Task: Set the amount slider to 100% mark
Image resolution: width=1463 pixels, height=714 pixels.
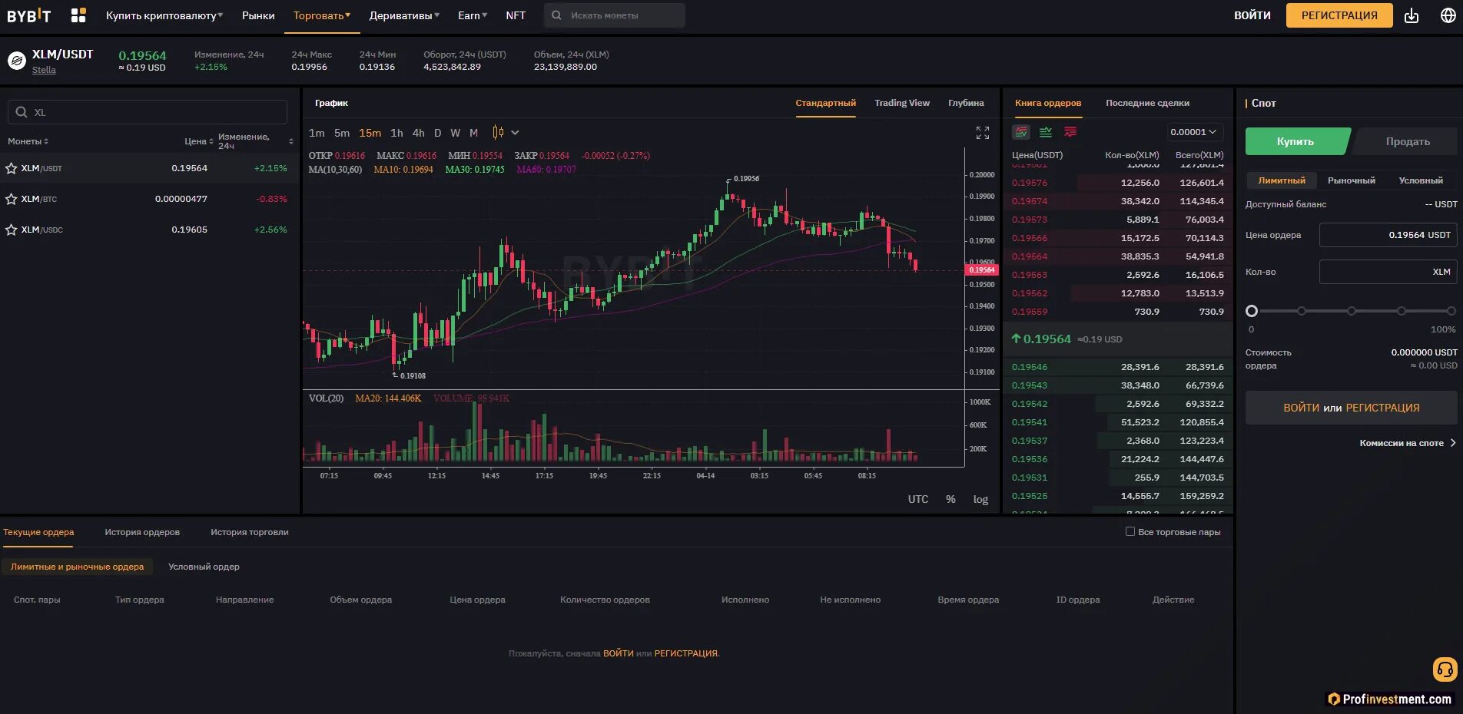Action: coord(1451,311)
